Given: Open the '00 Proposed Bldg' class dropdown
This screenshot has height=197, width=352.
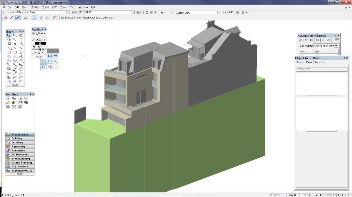Looking at the screenshot, I should click(x=68, y=12).
